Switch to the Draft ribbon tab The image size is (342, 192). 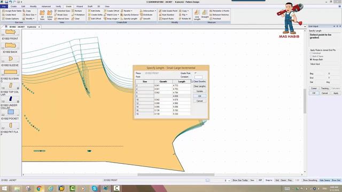(x=90, y=6)
